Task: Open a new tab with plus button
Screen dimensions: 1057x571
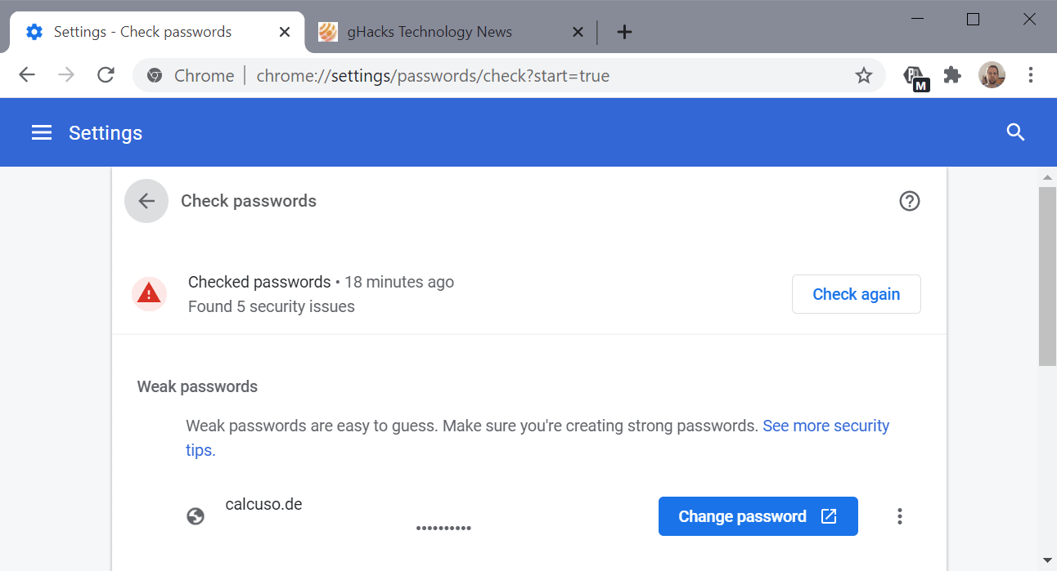Action: [x=624, y=32]
